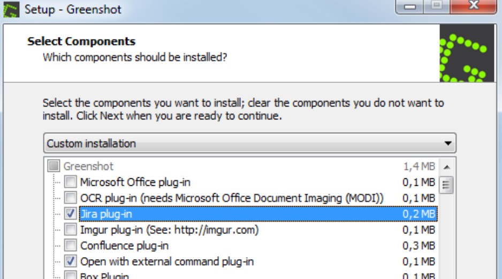Tick the Confluence plug-in checkbox

pos(71,246)
